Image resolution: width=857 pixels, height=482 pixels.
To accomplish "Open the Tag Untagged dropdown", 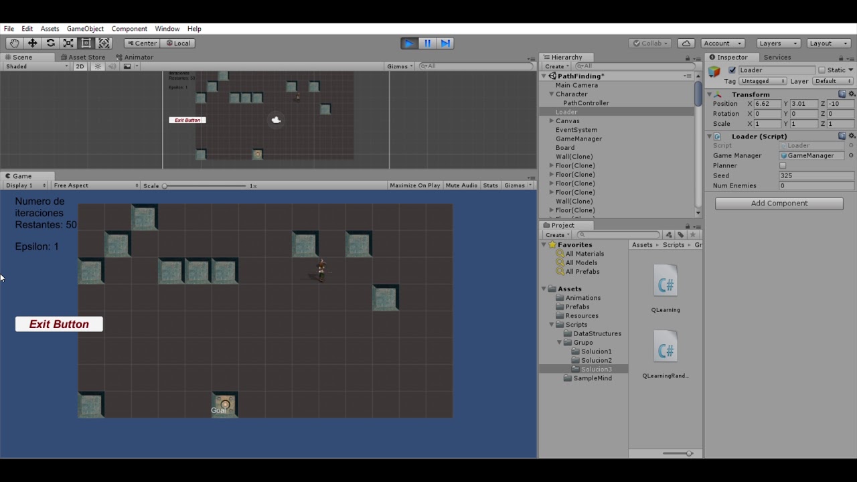I will point(763,81).
